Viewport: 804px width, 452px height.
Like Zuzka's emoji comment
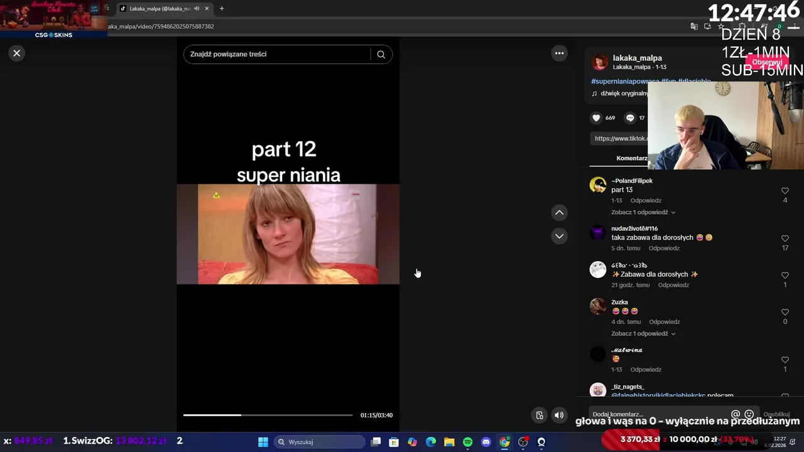tap(785, 312)
